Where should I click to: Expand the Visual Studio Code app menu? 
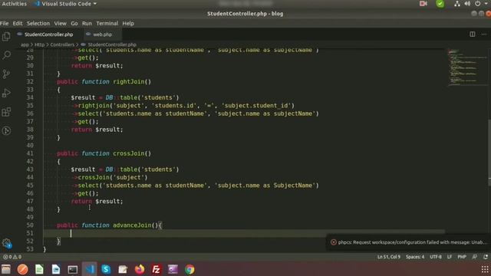pos(66,4)
